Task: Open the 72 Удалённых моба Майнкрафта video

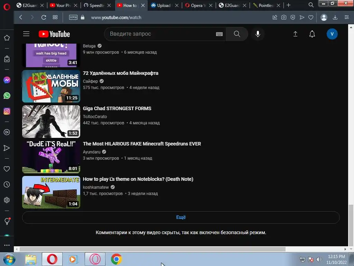Action: (121, 73)
